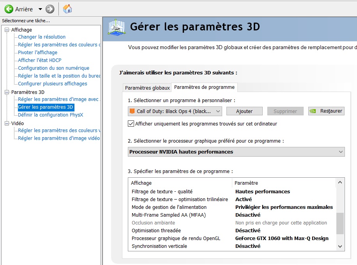Collapse the Affichage tree node
Image resolution: width=357 pixels, height=265 pixels.
click(x=7, y=30)
